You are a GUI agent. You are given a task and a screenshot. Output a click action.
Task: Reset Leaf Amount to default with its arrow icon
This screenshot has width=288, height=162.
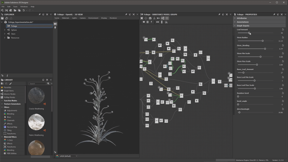[283, 29]
